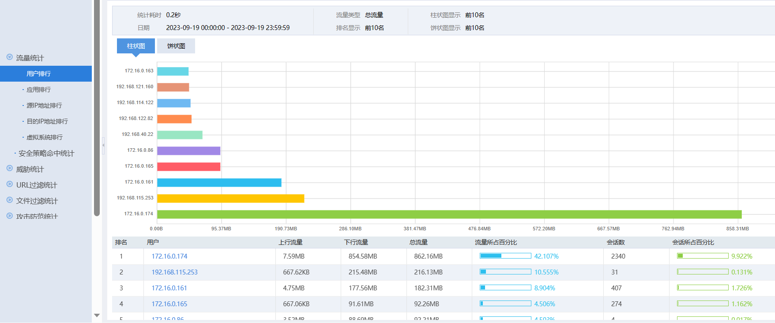This screenshot has height=323, width=775.
Task: Open 用户排行 in the sidebar
Action: point(39,74)
